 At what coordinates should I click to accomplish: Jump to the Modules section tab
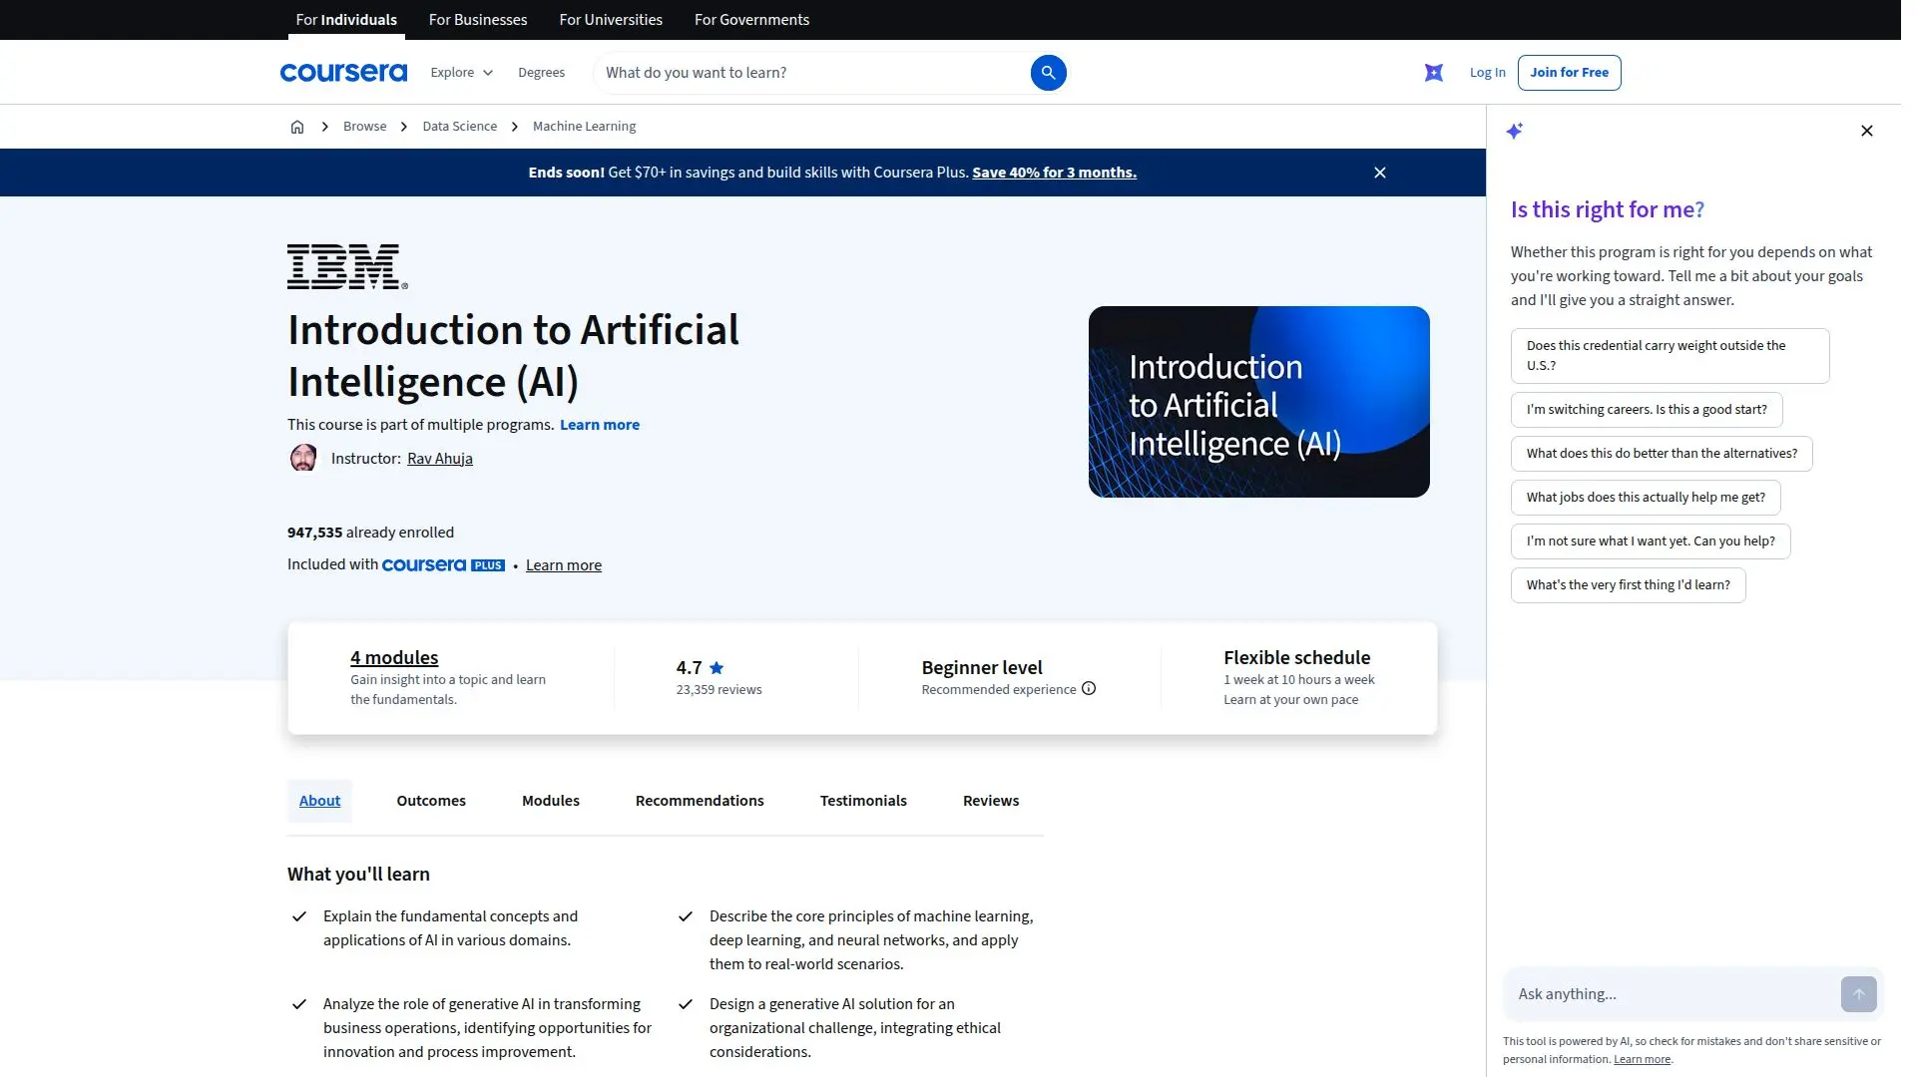pyautogui.click(x=551, y=801)
